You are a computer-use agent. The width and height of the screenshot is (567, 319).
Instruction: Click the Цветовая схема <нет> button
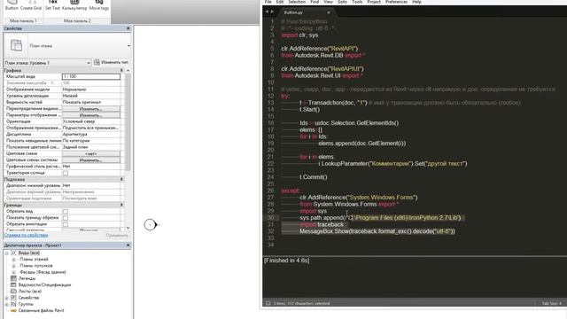coord(91,153)
